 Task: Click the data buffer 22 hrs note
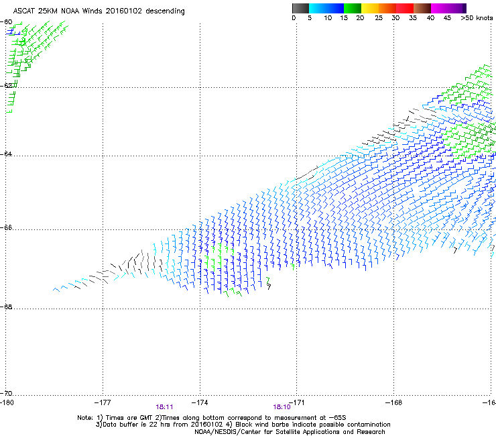click(x=159, y=425)
